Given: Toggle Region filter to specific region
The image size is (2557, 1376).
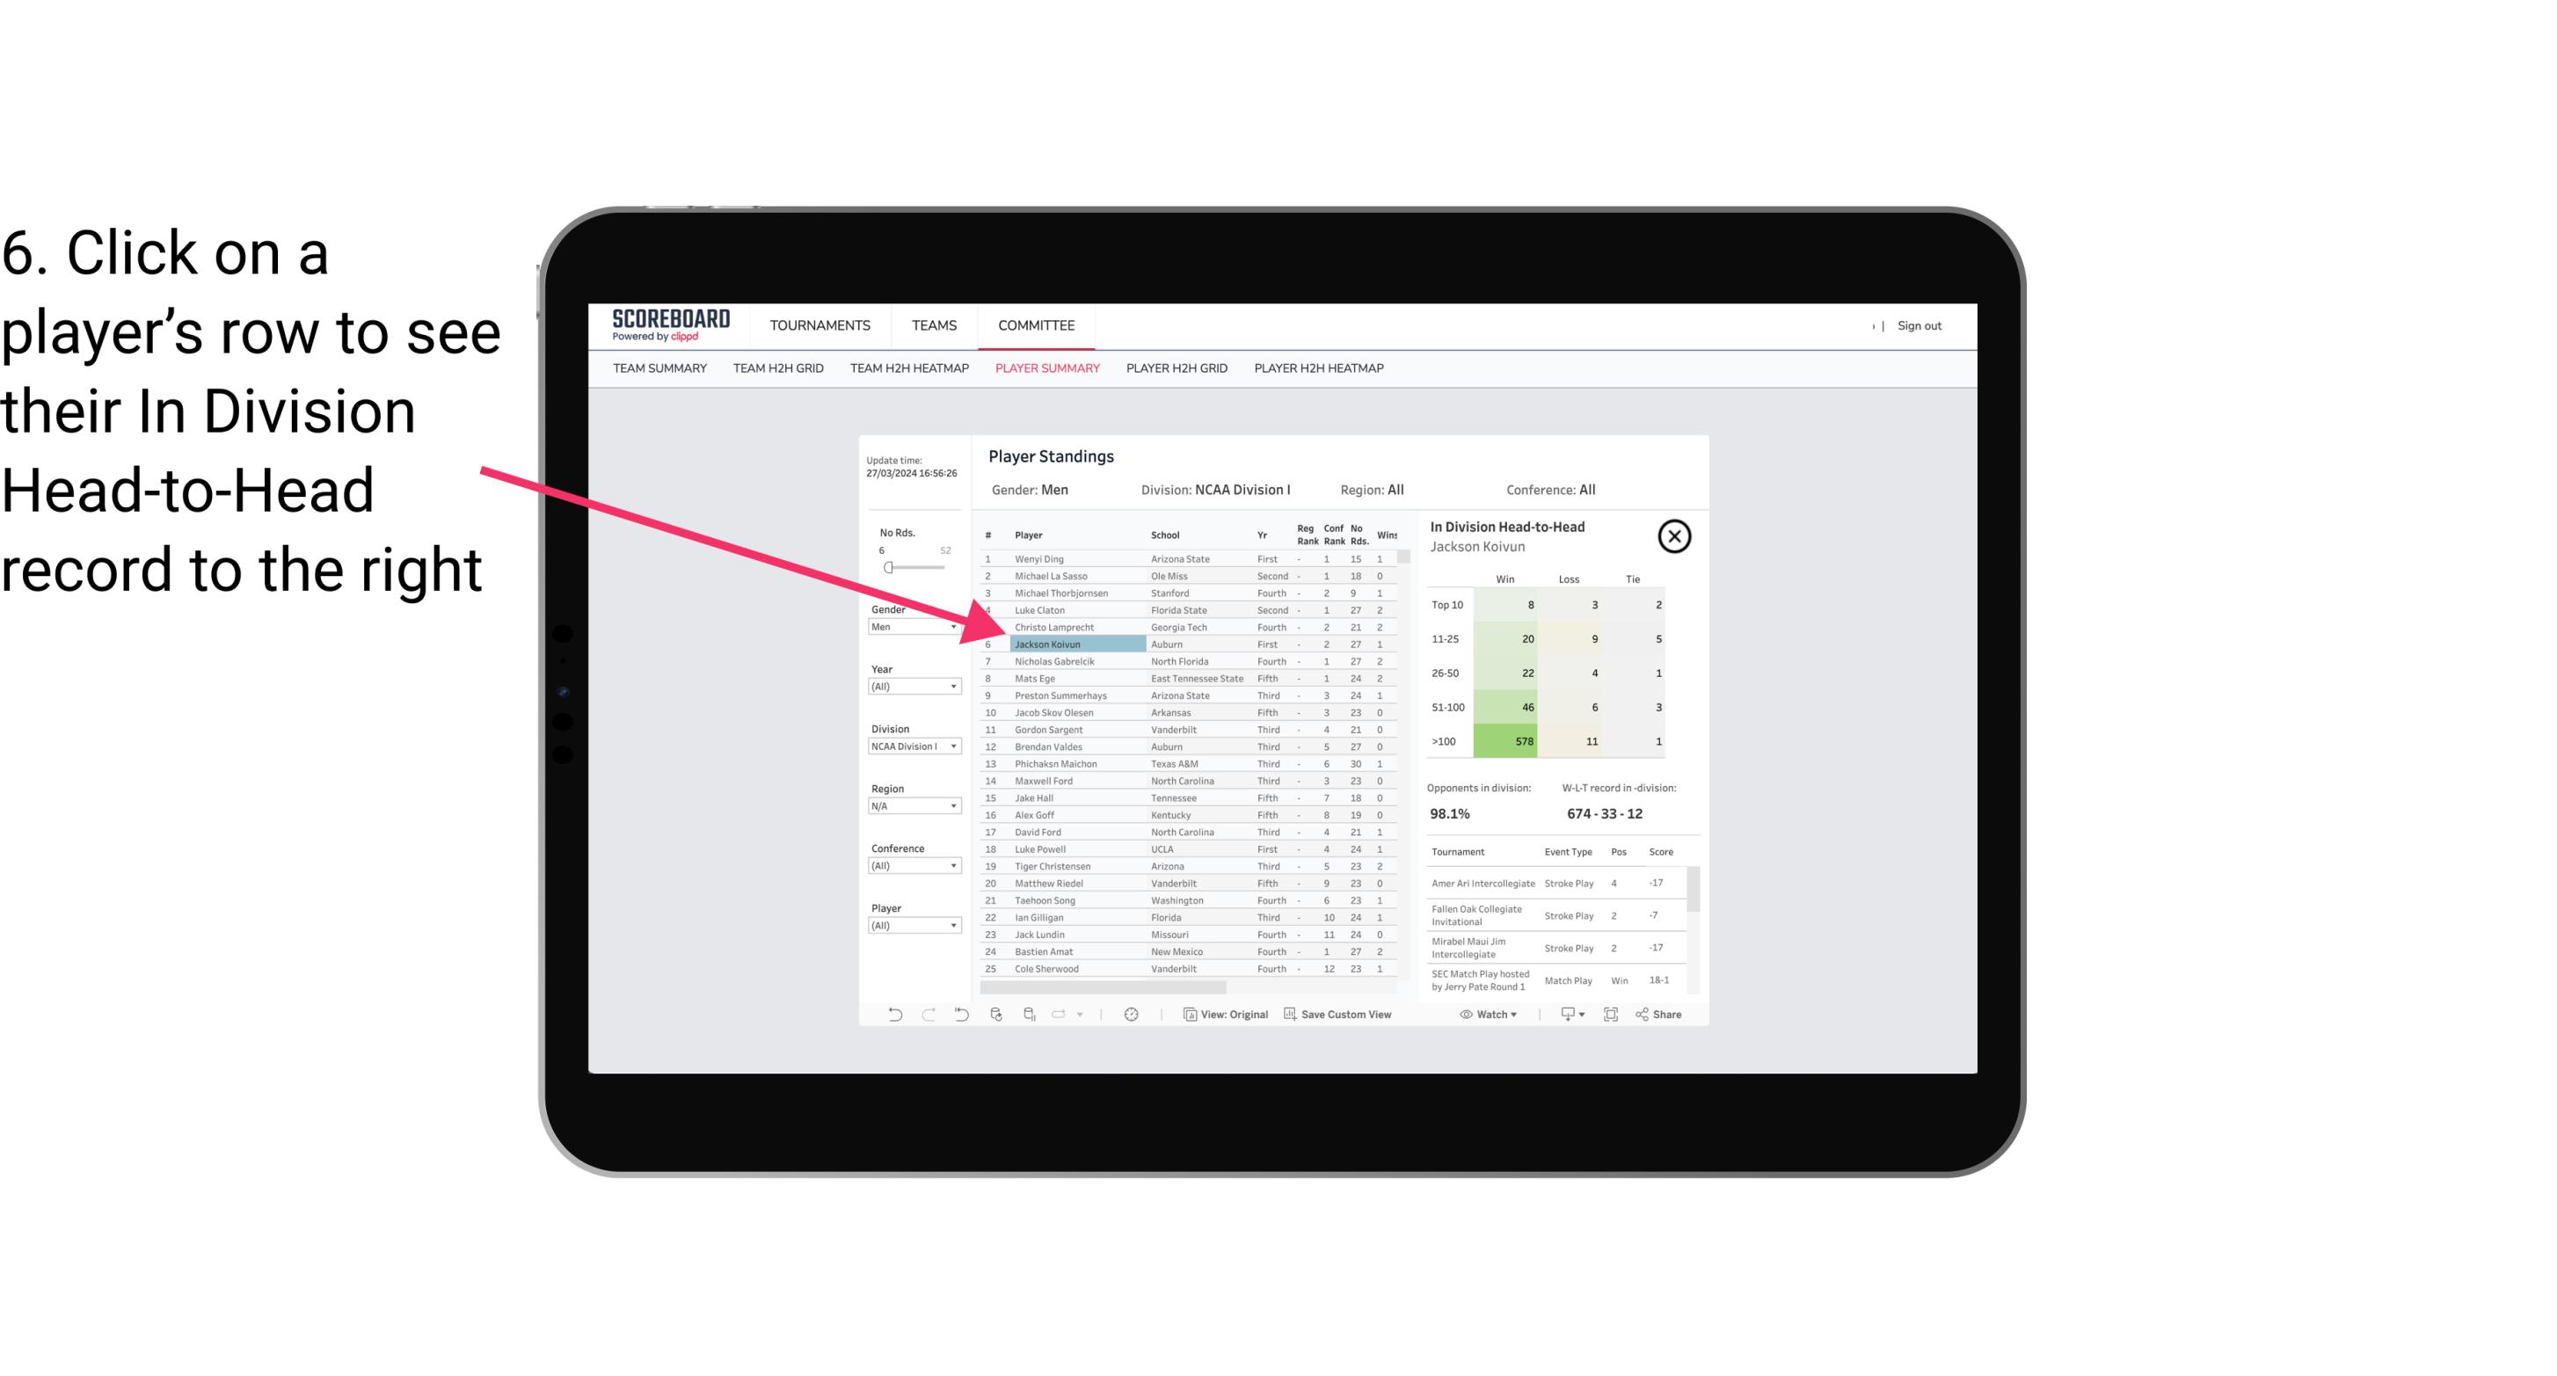Looking at the screenshot, I should [912, 804].
